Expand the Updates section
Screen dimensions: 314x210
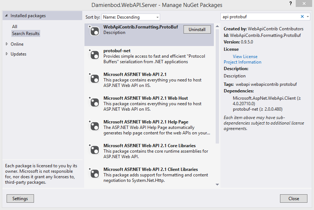[x=7, y=54]
